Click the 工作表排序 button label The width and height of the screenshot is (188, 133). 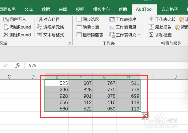pyautogui.click(x=126, y=19)
